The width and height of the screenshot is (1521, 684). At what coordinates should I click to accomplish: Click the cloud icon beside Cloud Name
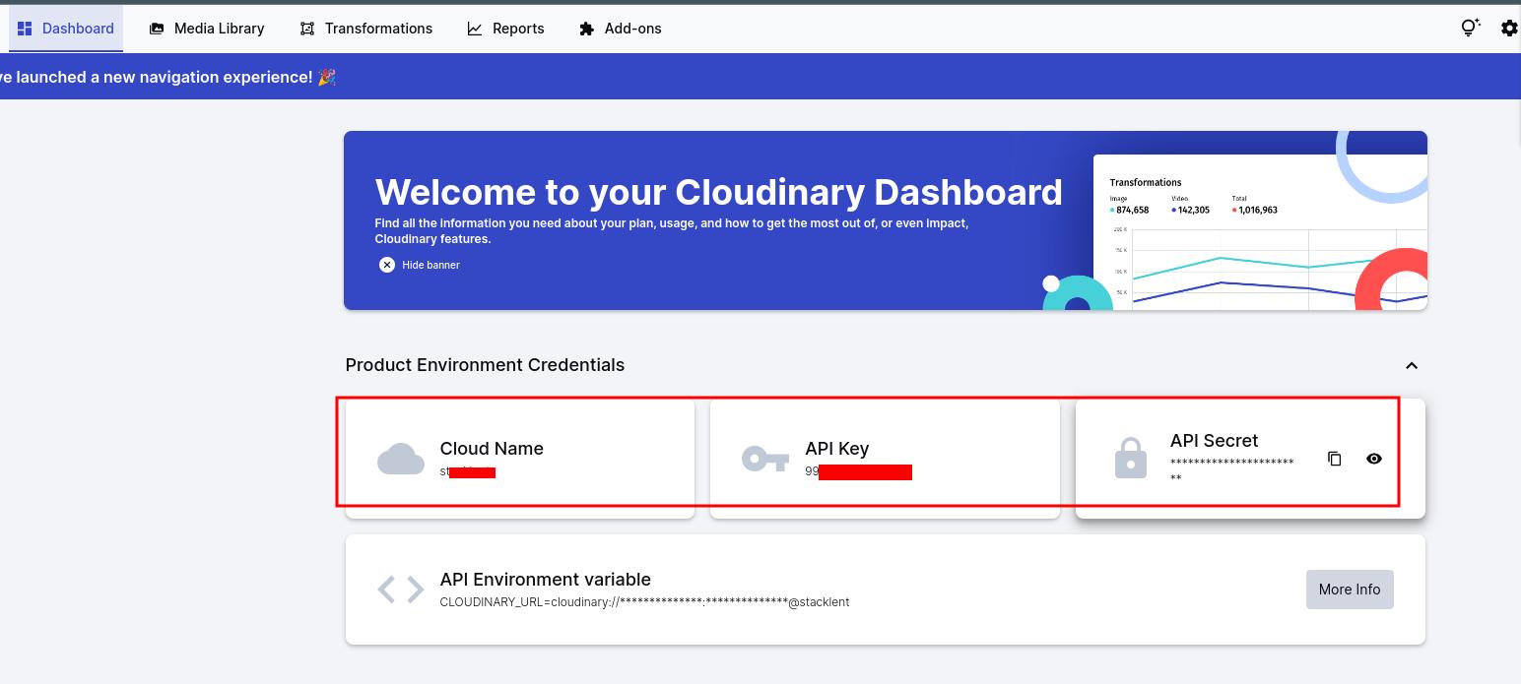(401, 460)
